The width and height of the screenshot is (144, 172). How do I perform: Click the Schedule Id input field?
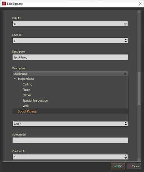click(x=70, y=140)
